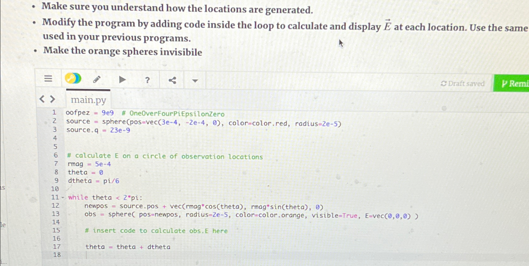529x266 pixels.
Task: Click line number 12 in the gutter
Action: point(55,205)
